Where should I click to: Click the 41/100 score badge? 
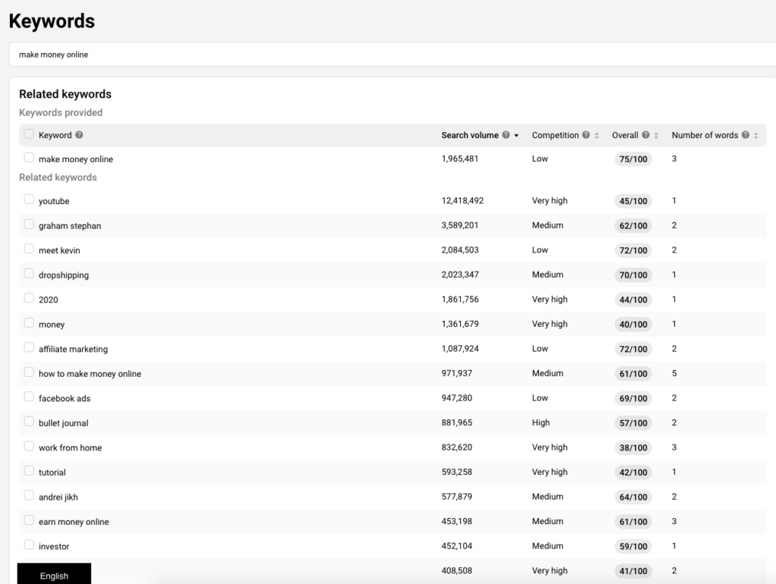tap(633, 570)
